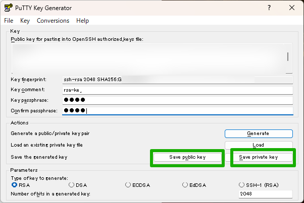The image size is (304, 203).
Task: Choose ECDSA key type
Action: click(128, 185)
